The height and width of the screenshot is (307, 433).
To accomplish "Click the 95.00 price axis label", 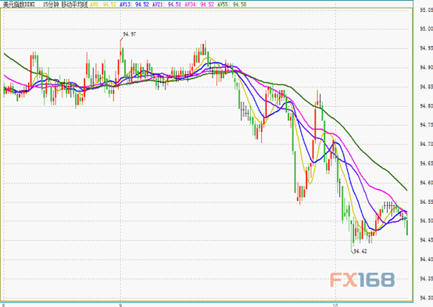I will 426,29.
